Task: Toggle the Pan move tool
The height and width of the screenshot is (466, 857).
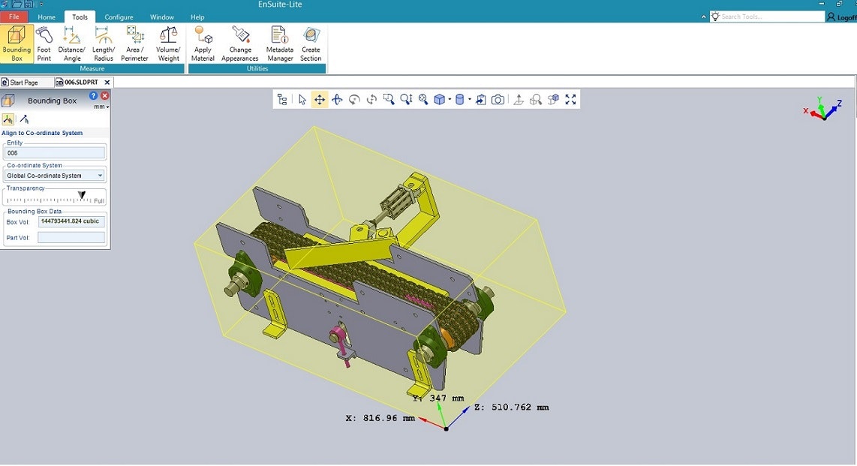Action: click(319, 99)
